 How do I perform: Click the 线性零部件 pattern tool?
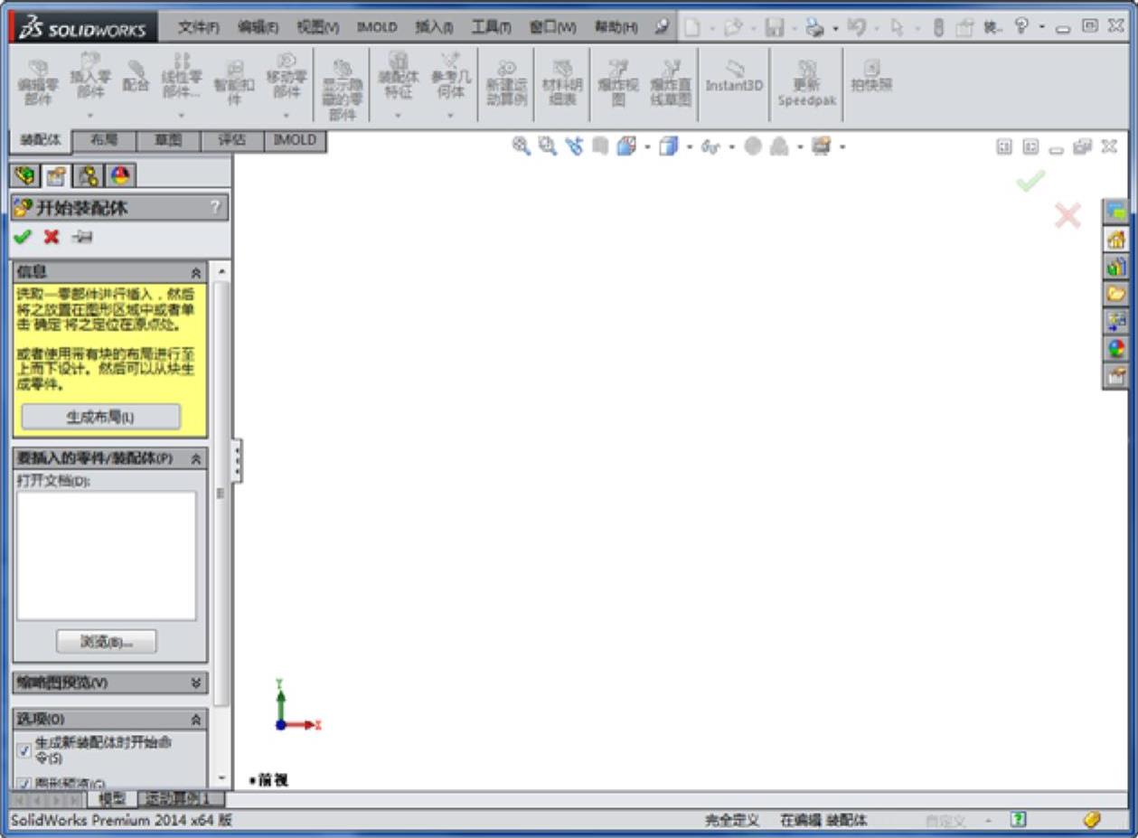pyautogui.click(x=182, y=77)
